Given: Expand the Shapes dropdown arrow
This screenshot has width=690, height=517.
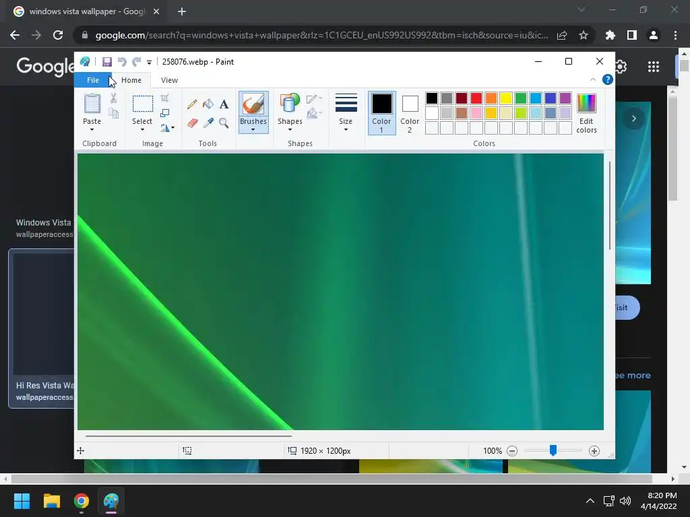Looking at the screenshot, I should [290, 130].
